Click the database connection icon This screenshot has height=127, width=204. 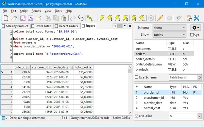pyautogui.click(x=189, y=18)
